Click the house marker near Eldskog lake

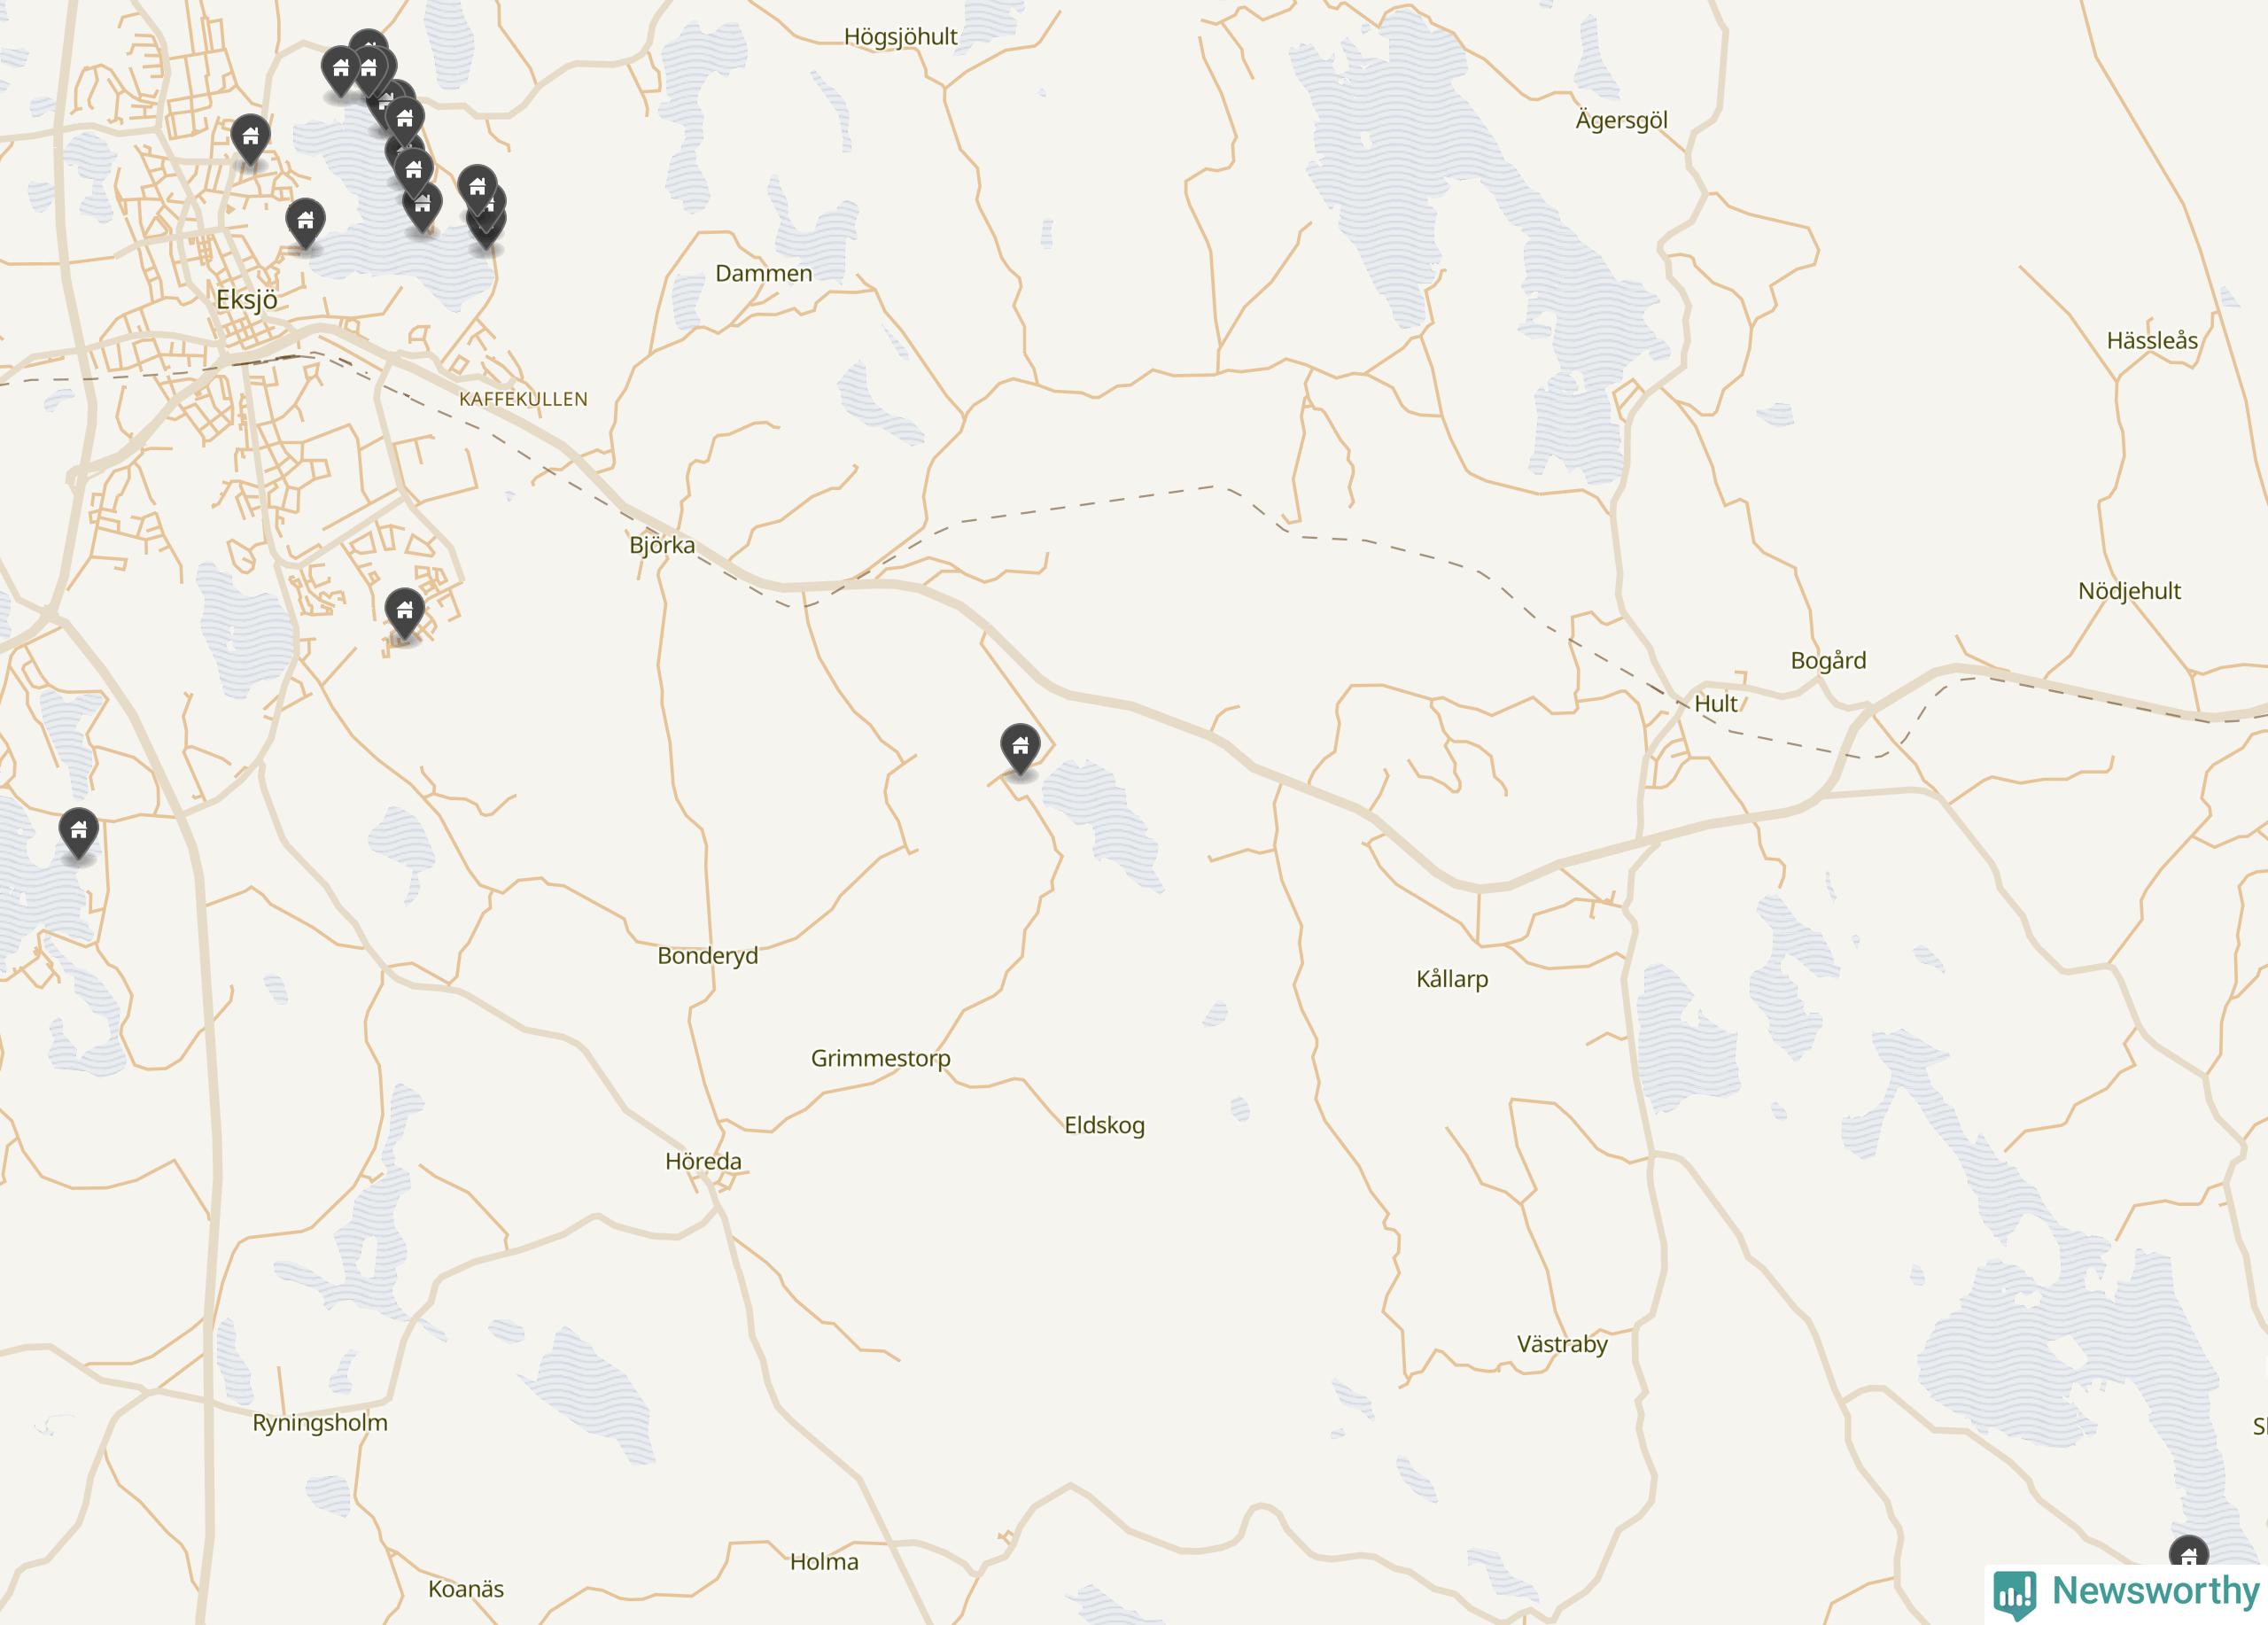click(1020, 748)
